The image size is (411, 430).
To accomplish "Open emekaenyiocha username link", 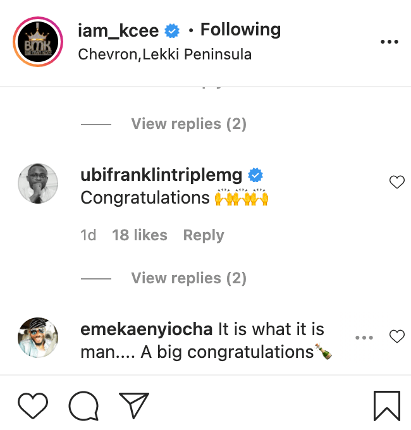I will tap(147, 329).
